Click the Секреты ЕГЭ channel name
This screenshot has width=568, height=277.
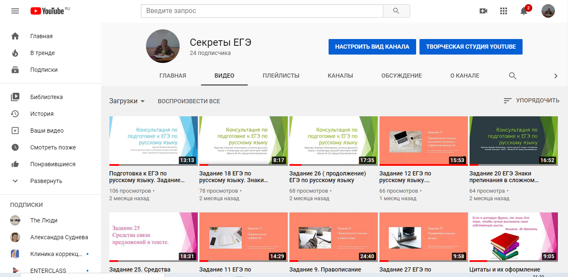pyautogui.click(x=220, y=42)
